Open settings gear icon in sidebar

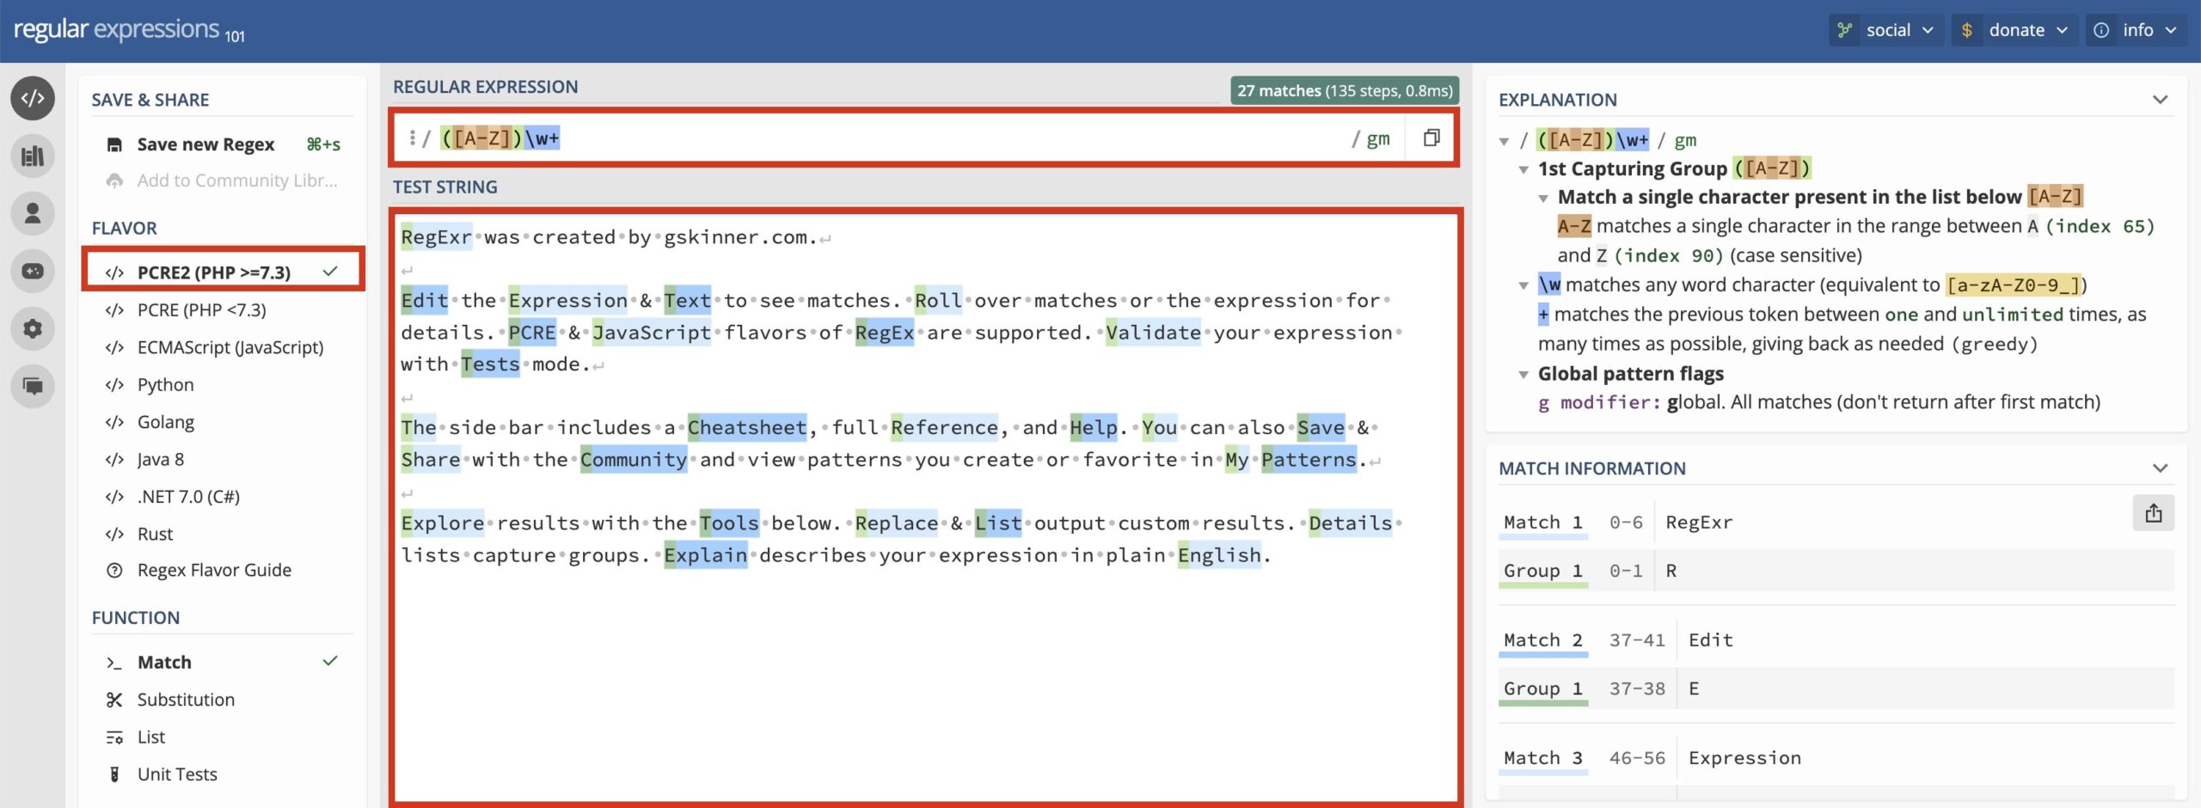click(x=33, y=328)
